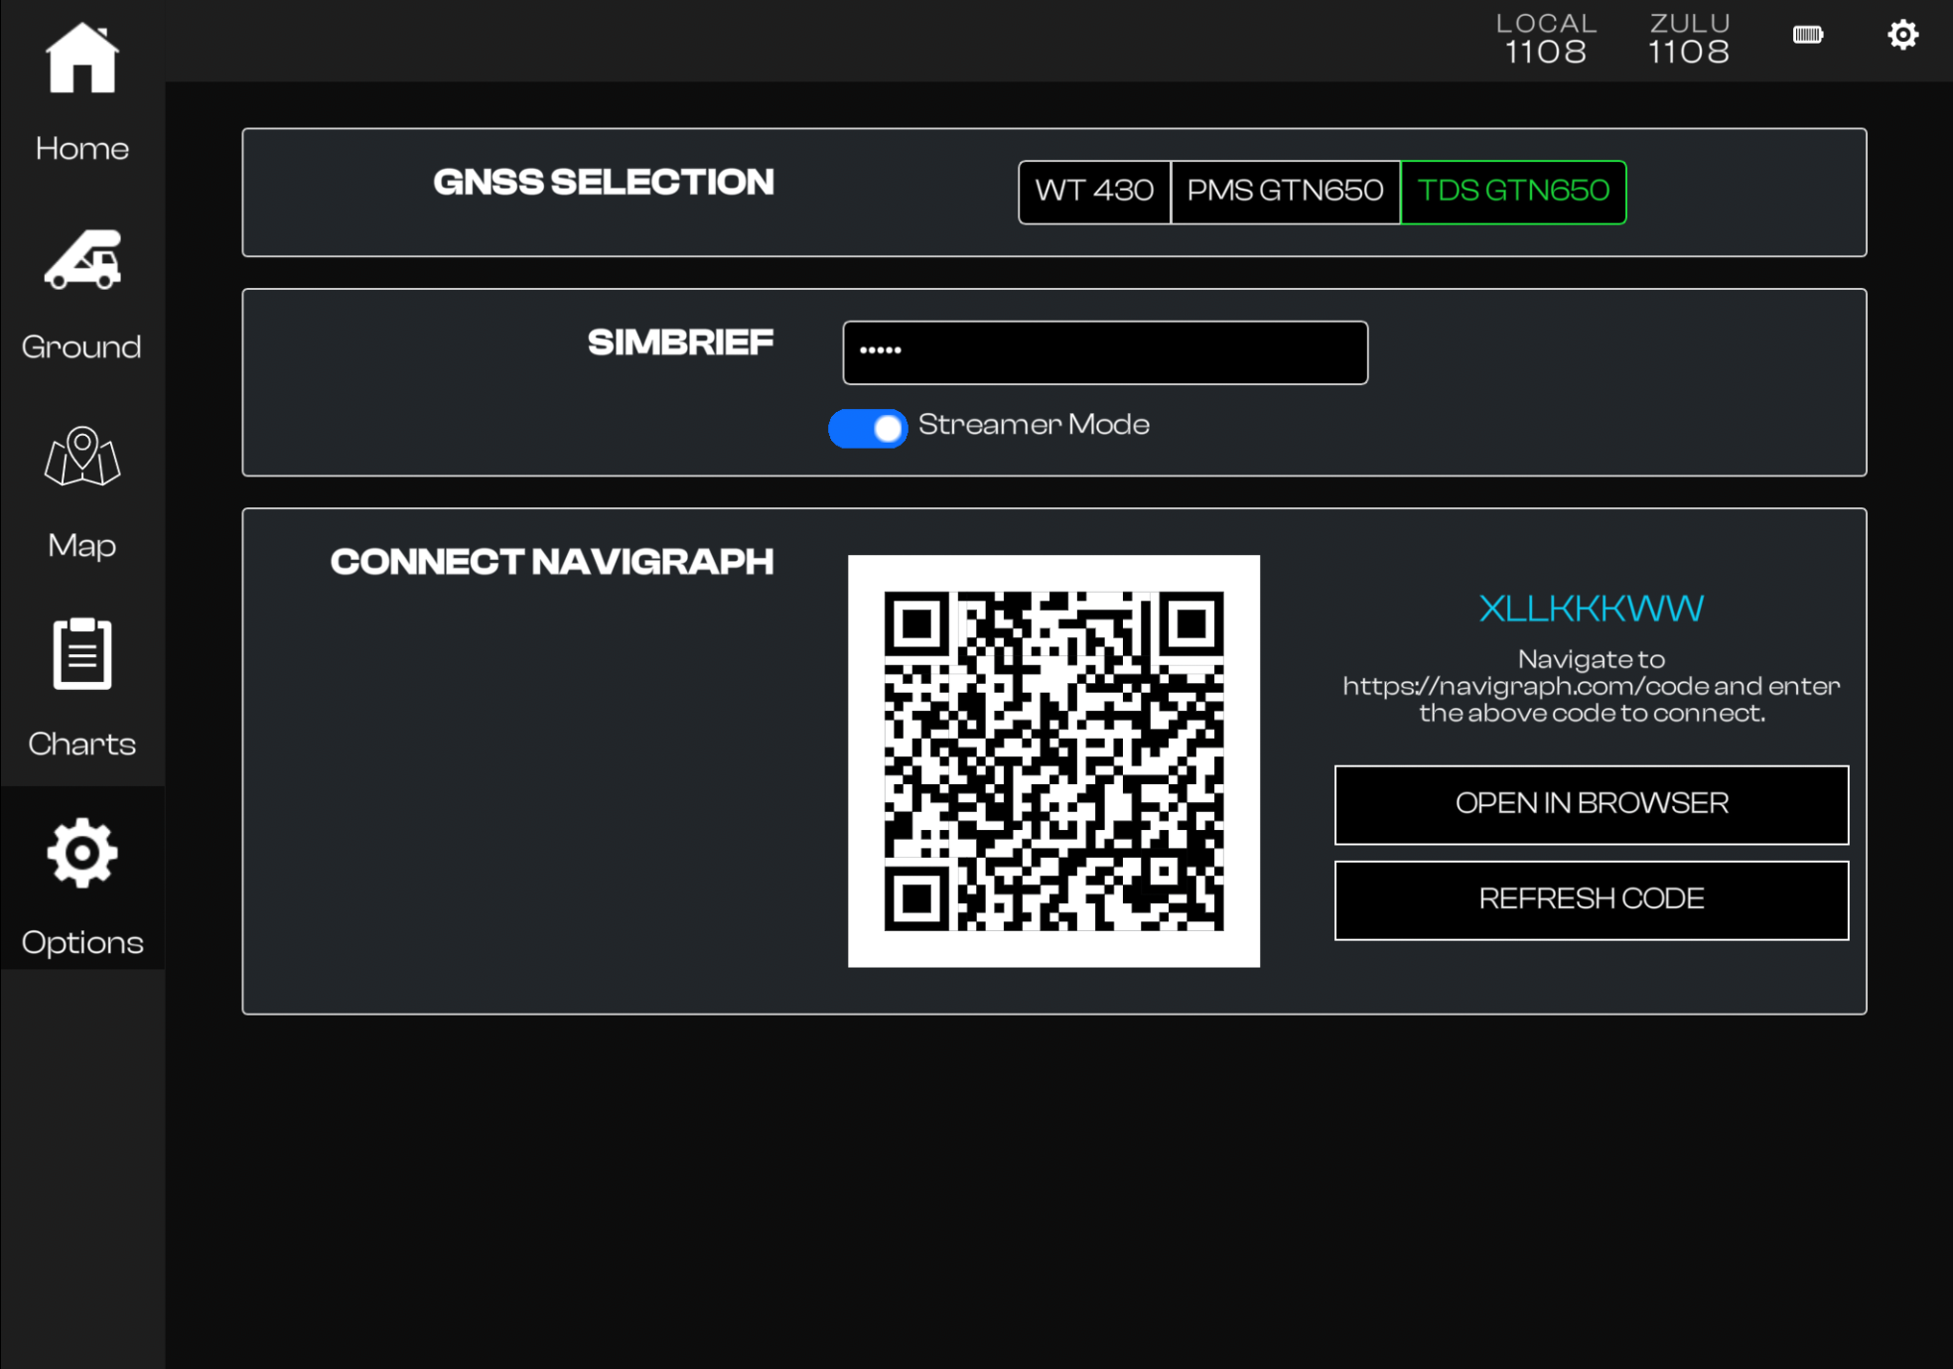Select WT 430 GNSS option
1953x1369 pixels.
pyautogui.click(x=1094, y=191)
